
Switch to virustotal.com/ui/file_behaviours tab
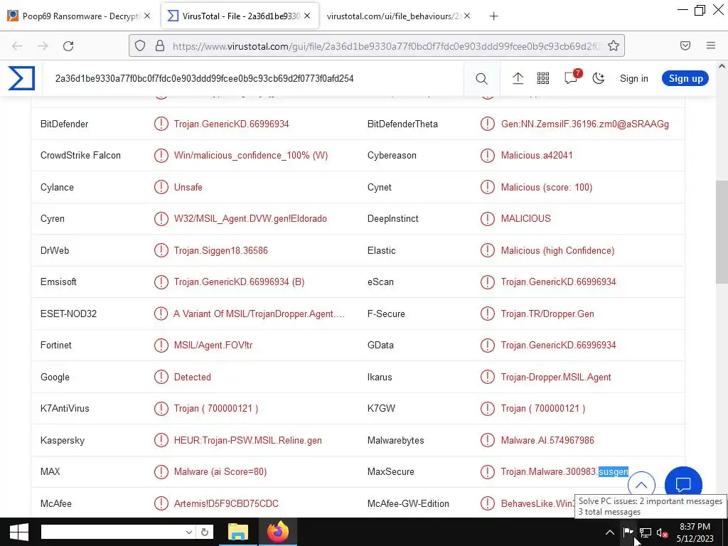click(394, 16)
